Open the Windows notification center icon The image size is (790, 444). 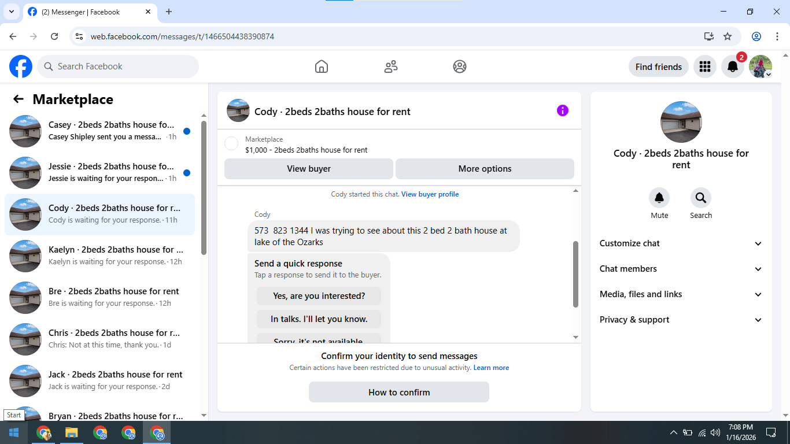click(771, 432)
